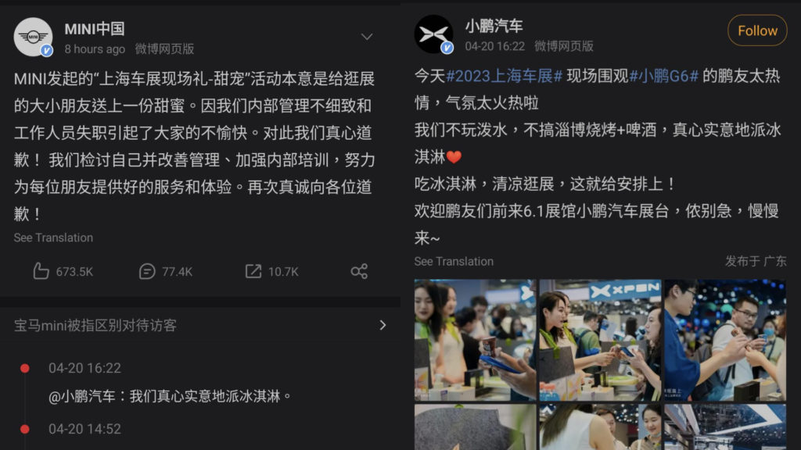Screen dimensions: 801x450
Task: Open the third photo of man in blue
Action: [x=725, y=340]
